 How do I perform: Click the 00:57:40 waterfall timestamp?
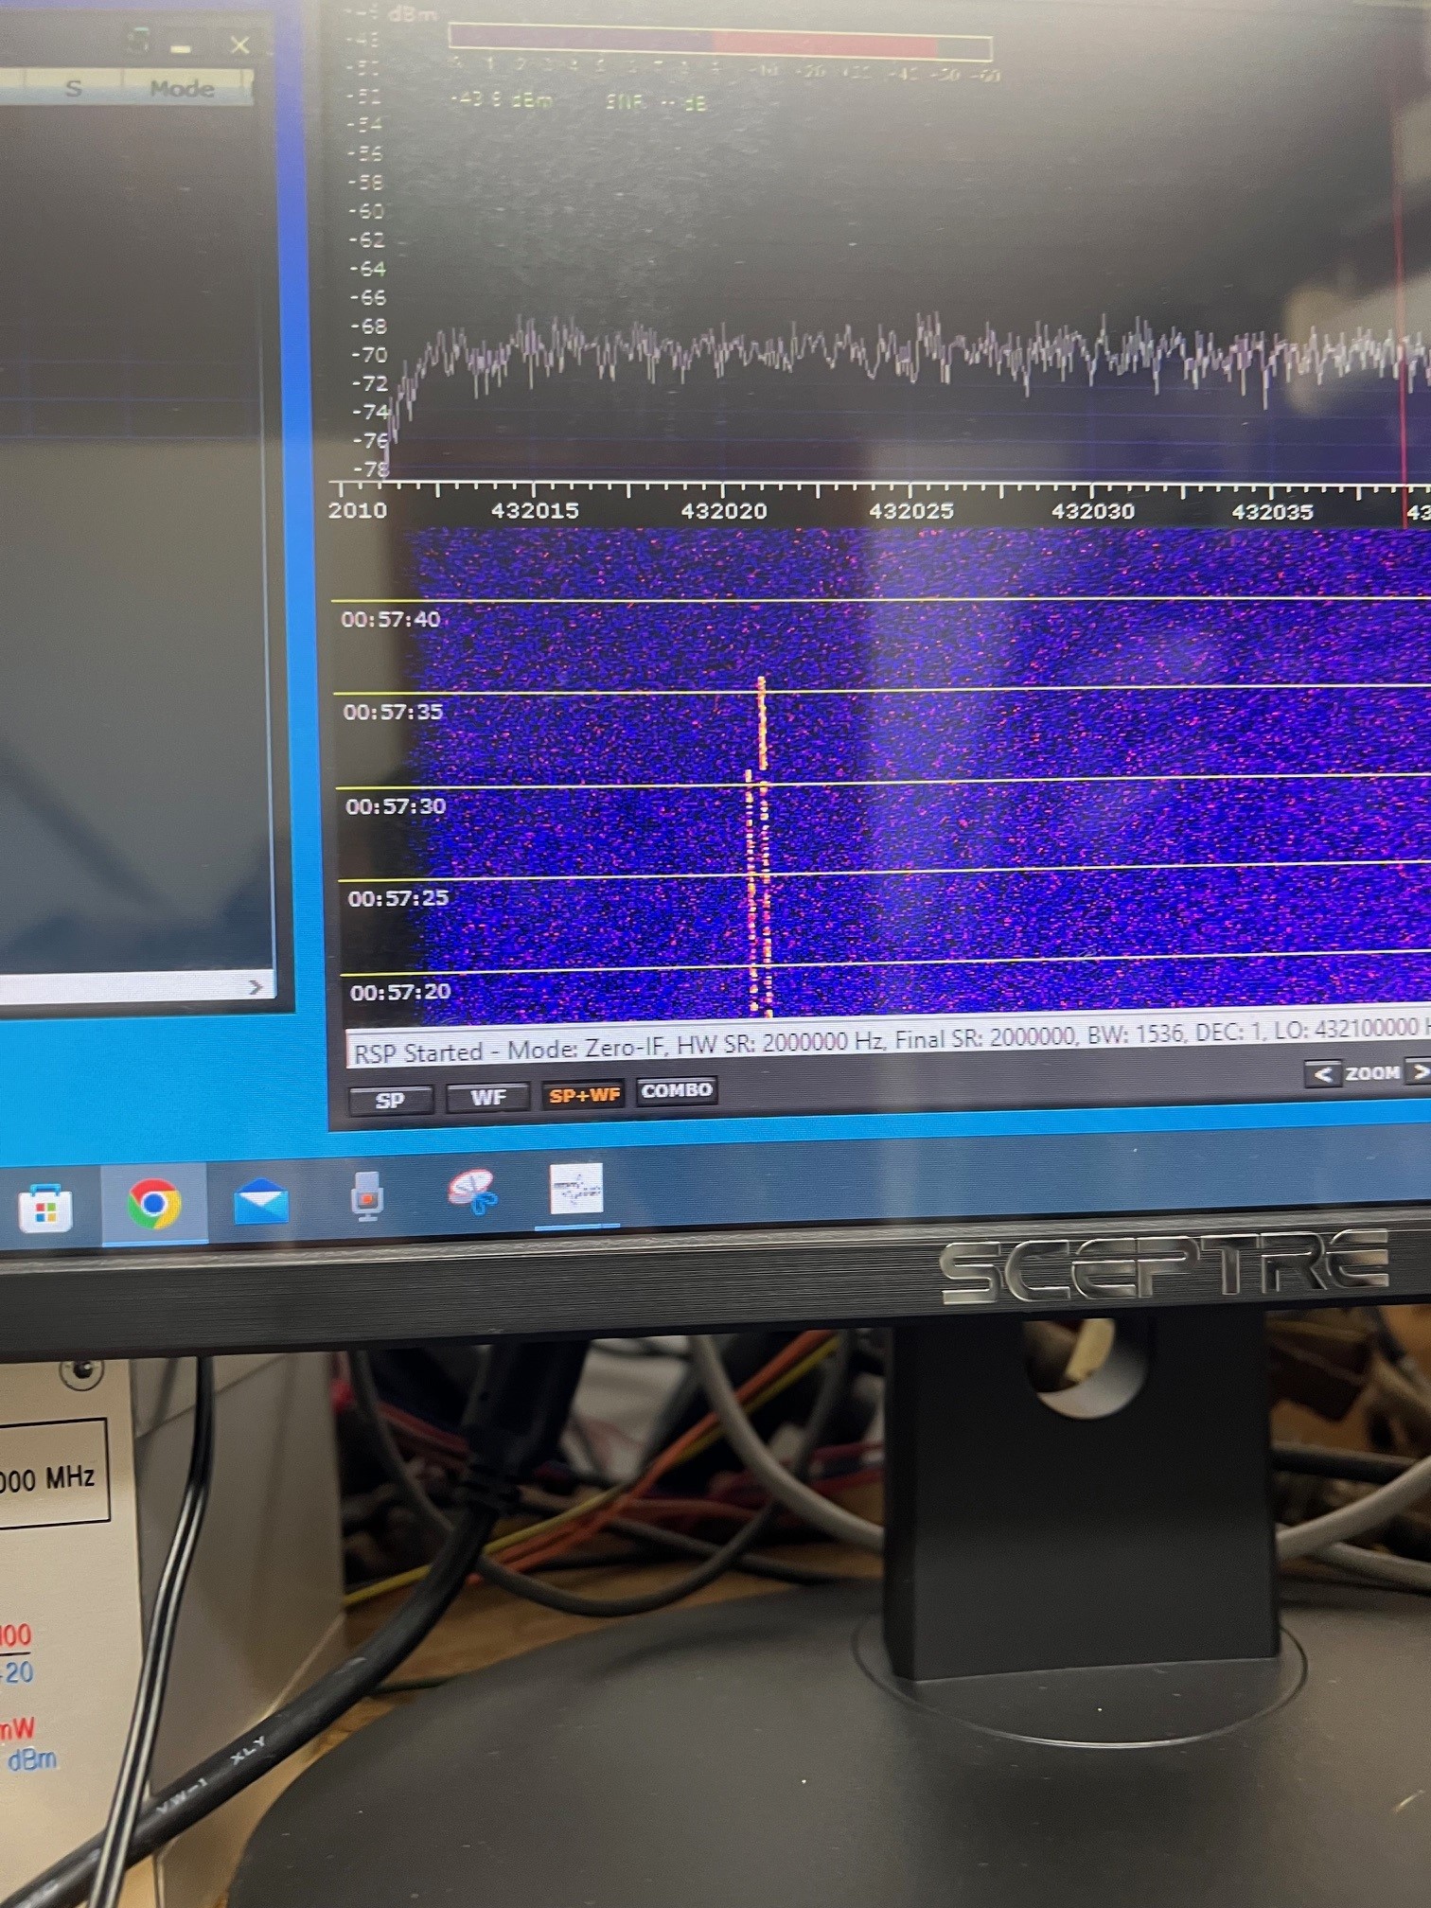(x=391, y=619)
